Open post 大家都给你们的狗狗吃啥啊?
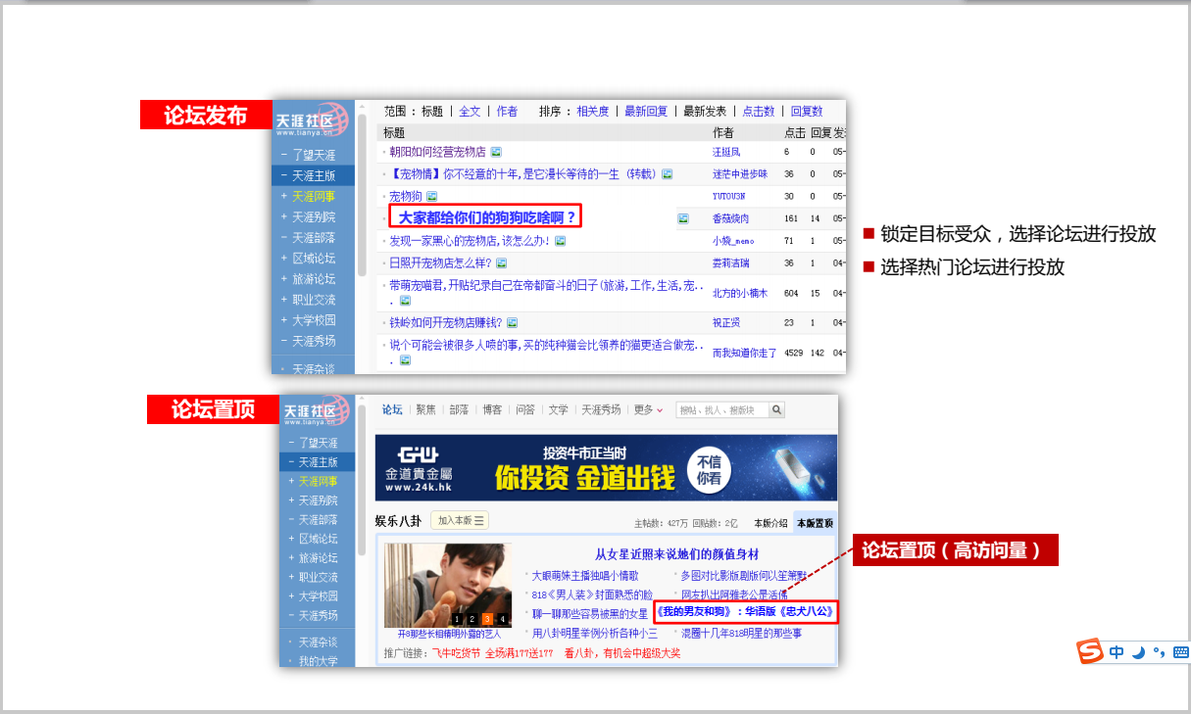Image resolution: width=1191 pixels, height=714 pixels. tap(487, 217)
